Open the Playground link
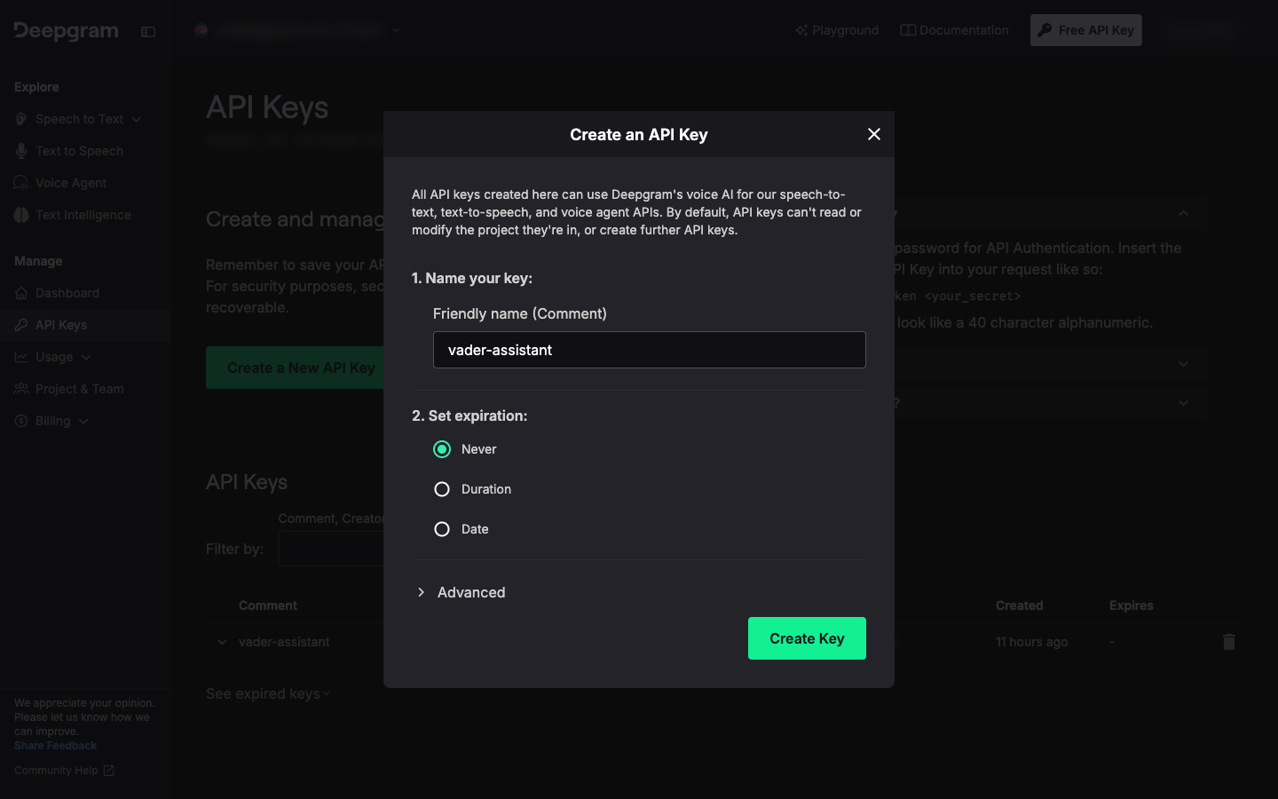The image size is (1278, 799). coord(837,30)
